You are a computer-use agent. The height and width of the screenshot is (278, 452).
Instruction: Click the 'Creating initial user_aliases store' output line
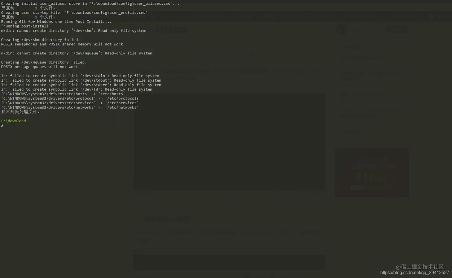[90, 4]
